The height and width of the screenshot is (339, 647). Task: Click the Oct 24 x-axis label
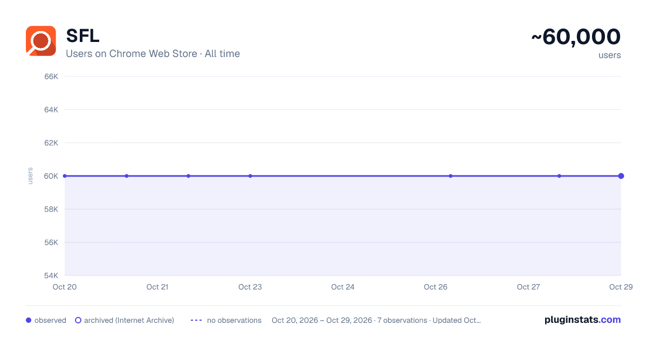coord(343,287)
